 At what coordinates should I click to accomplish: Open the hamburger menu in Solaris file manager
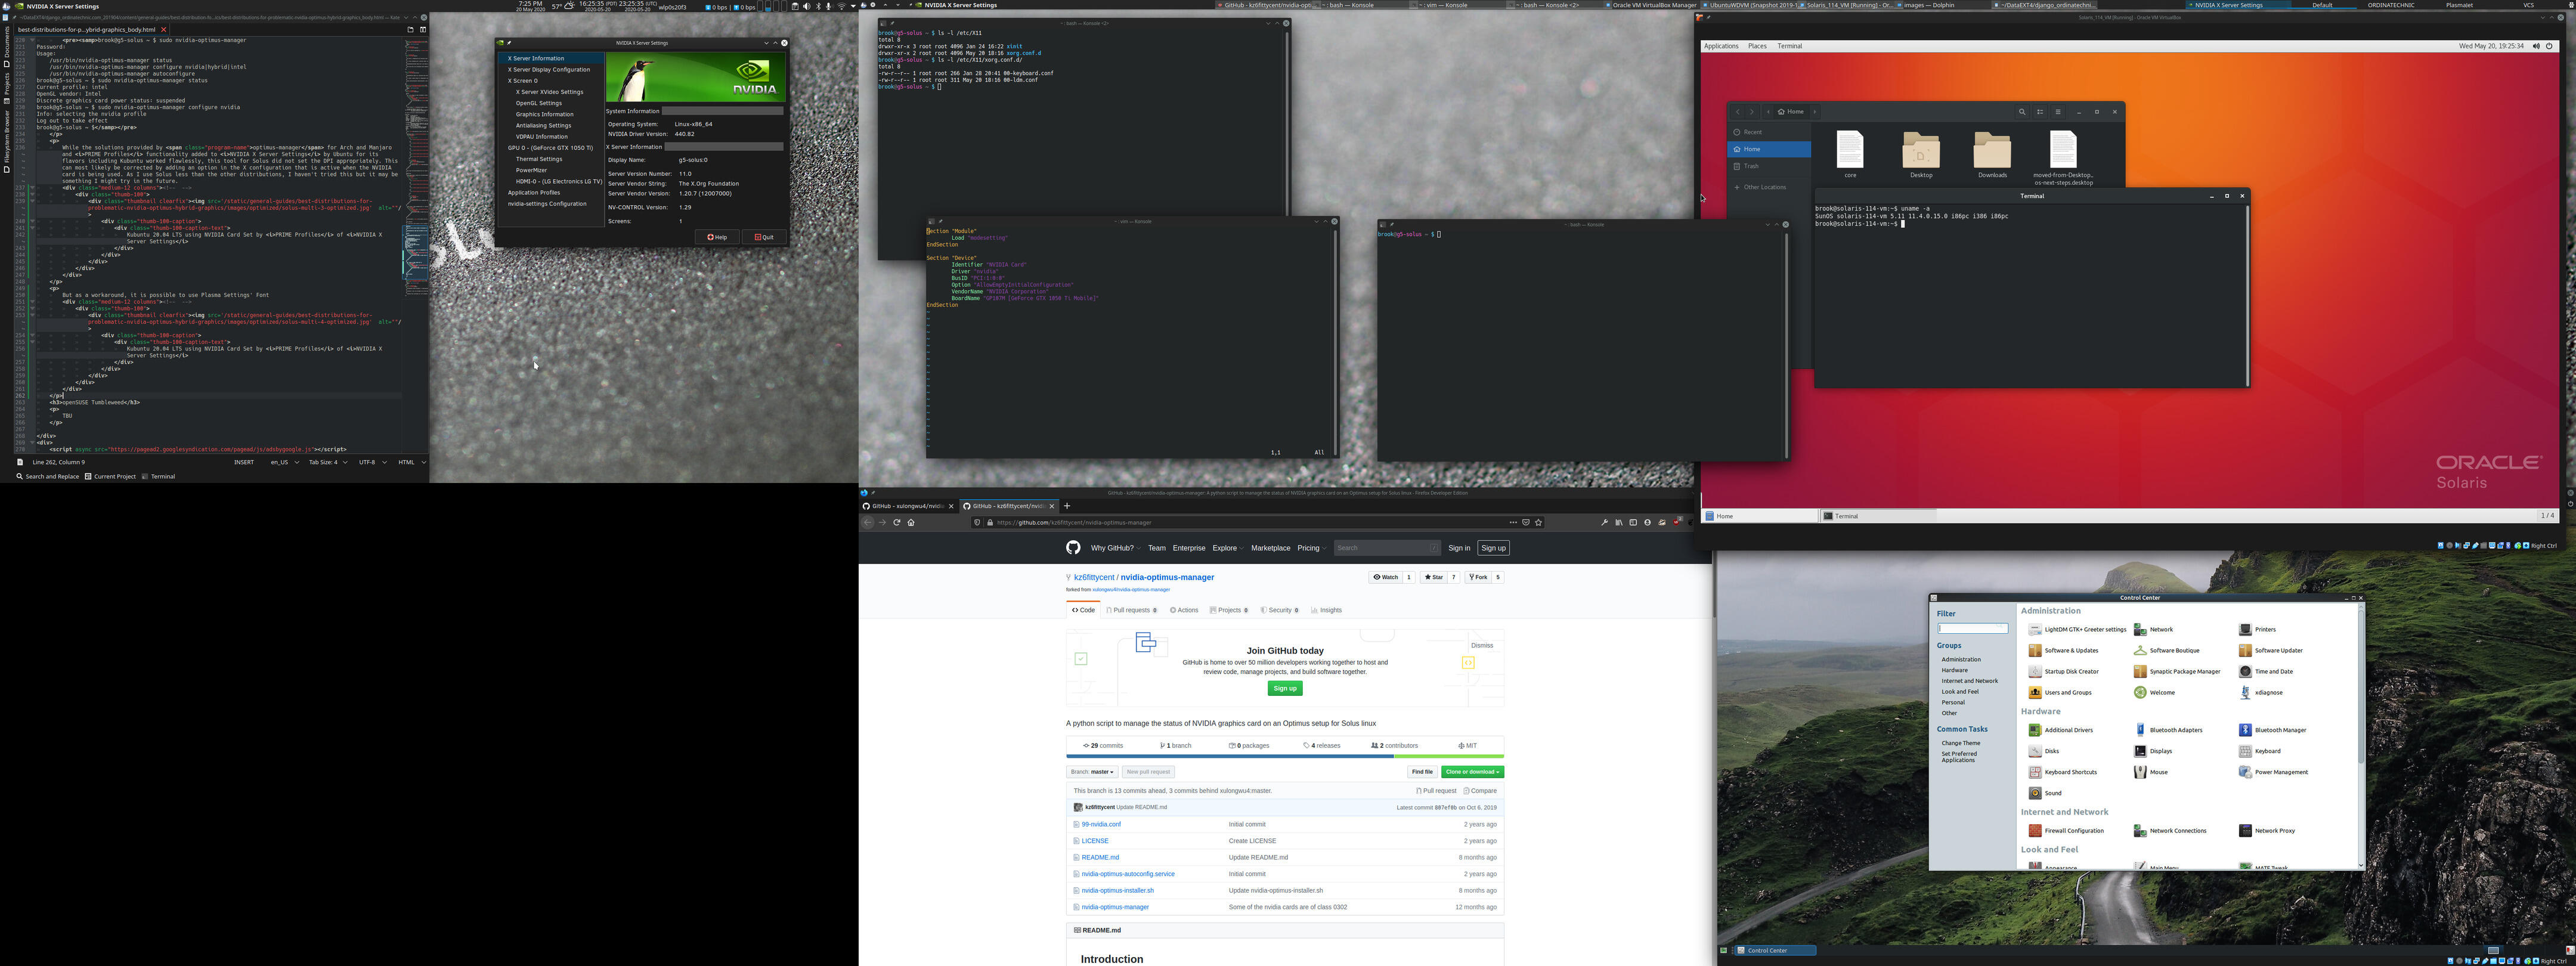click(x=2058, y=112)
